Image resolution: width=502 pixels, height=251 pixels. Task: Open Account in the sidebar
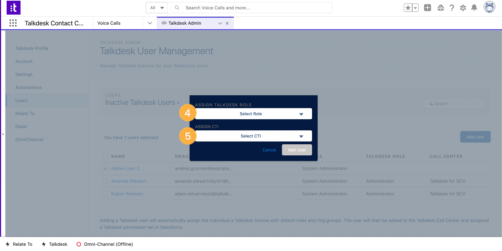point(24,61)
